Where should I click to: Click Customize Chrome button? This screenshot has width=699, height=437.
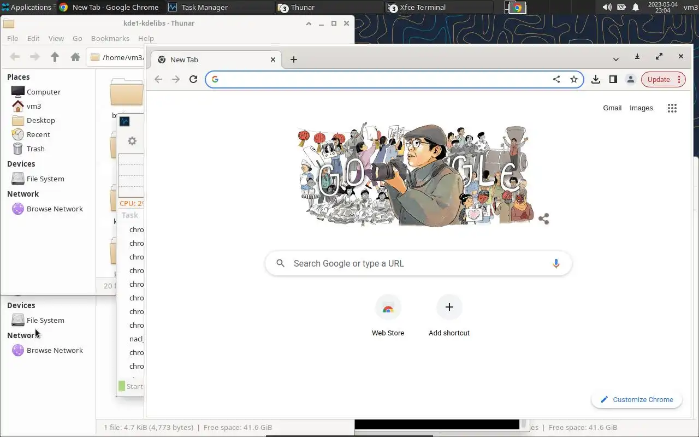[637, 399]
